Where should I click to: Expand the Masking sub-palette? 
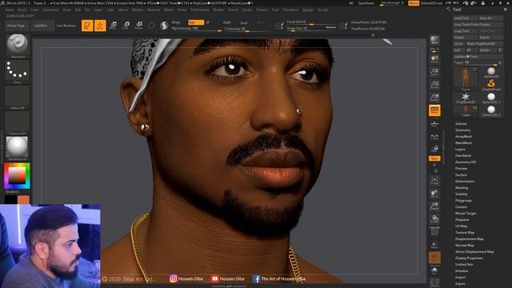coord(462,188)
